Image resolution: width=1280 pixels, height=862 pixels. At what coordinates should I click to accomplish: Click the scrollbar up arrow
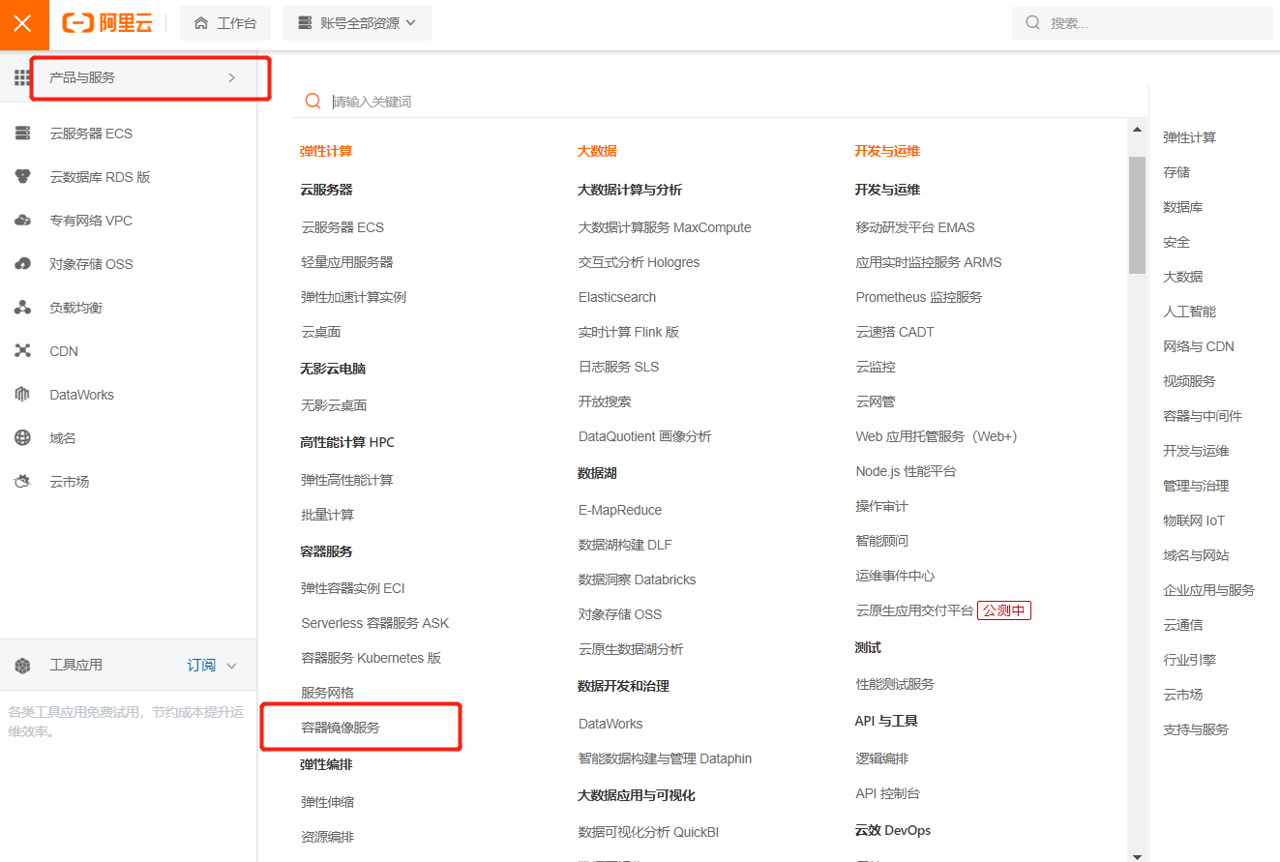click(x=1137, y=129)
